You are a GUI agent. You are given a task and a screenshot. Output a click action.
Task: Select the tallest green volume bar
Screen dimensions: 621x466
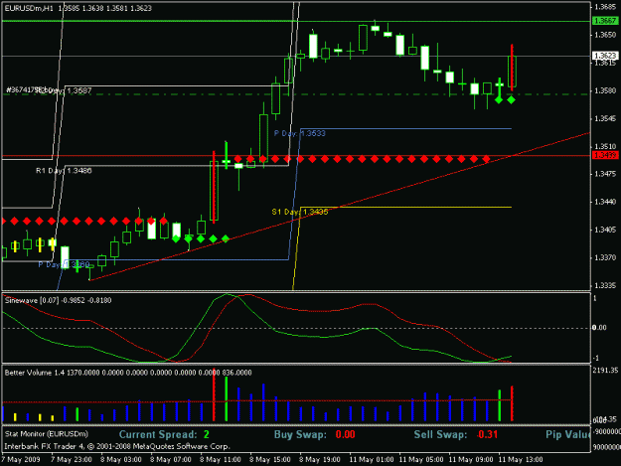227,398
